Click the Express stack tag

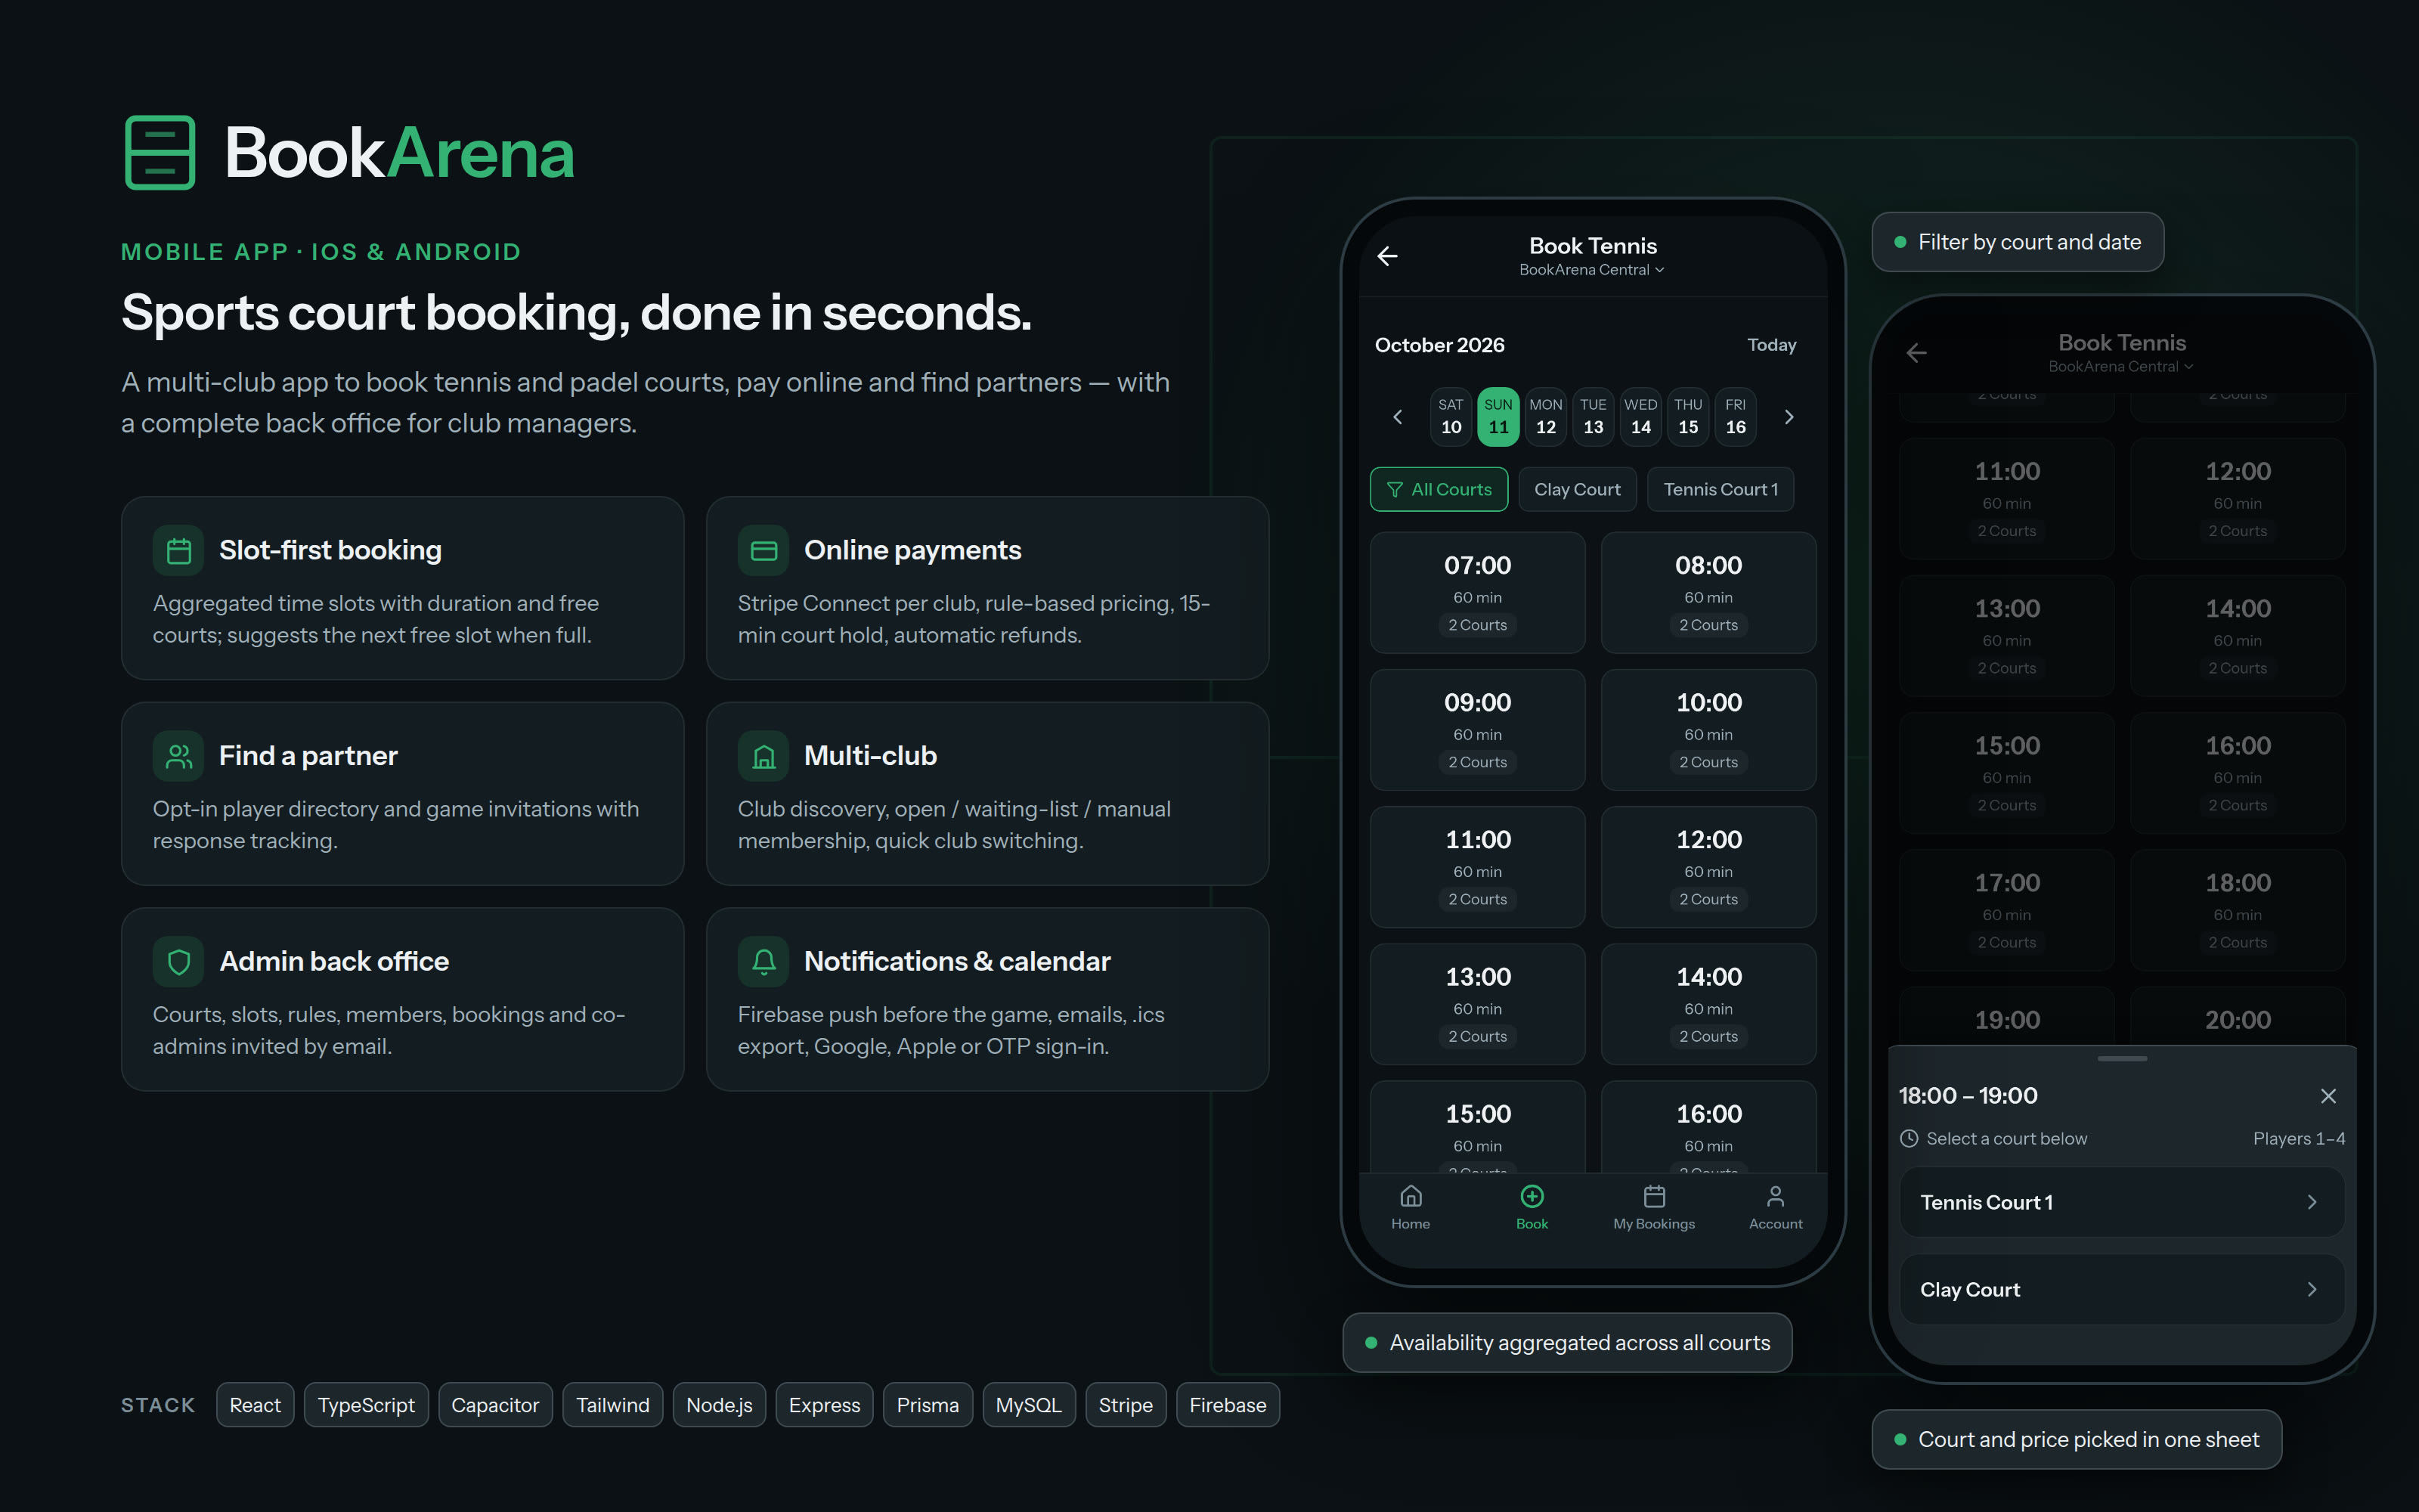tap(824, 1405)
